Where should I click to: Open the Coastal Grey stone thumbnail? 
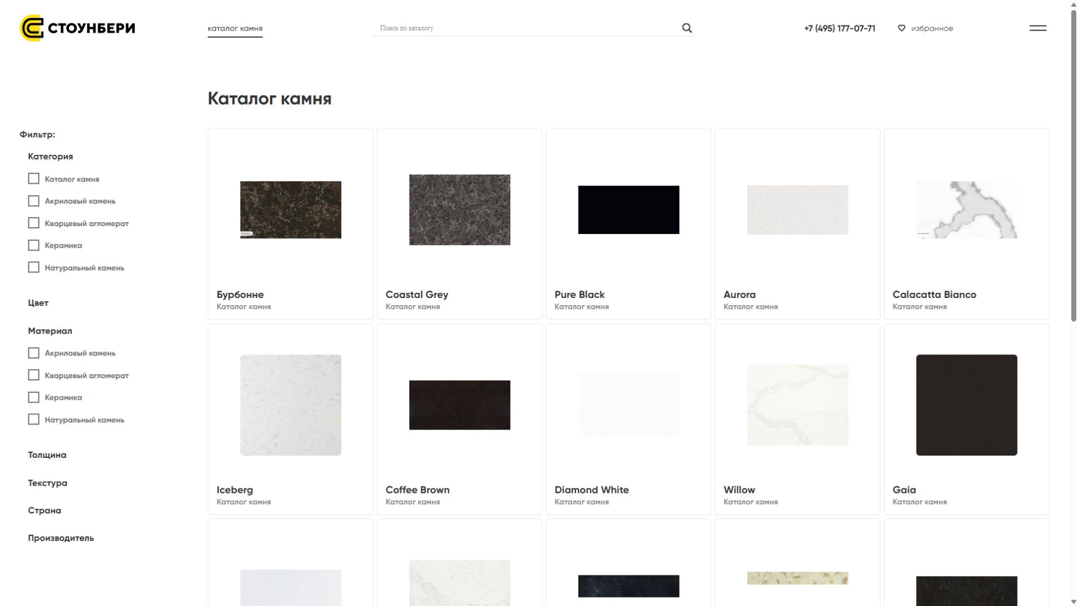click(459, 210)
